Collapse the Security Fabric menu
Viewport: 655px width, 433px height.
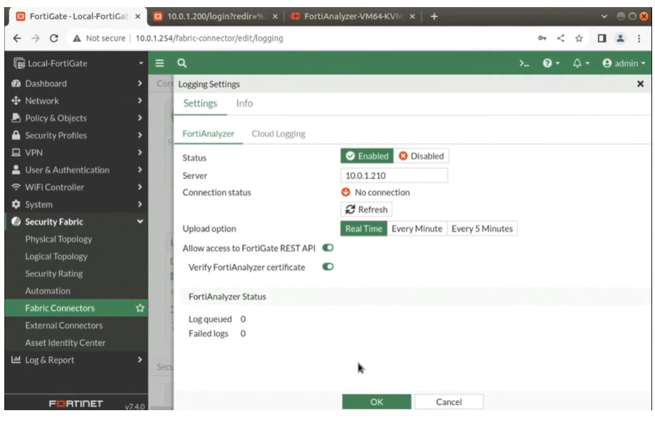pos(76,222)
